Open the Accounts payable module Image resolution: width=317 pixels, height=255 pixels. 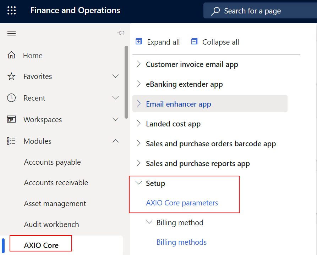pyautogui.click(x=52, y=162)
